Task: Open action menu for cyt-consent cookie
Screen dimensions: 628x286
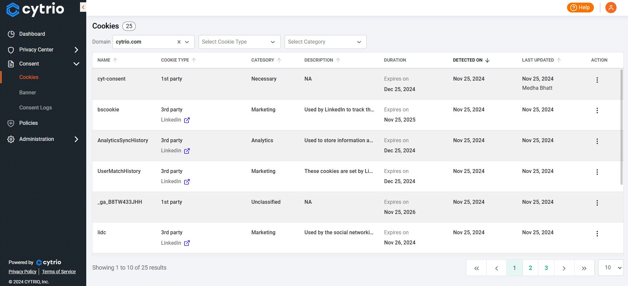Action: pos(597,80)
